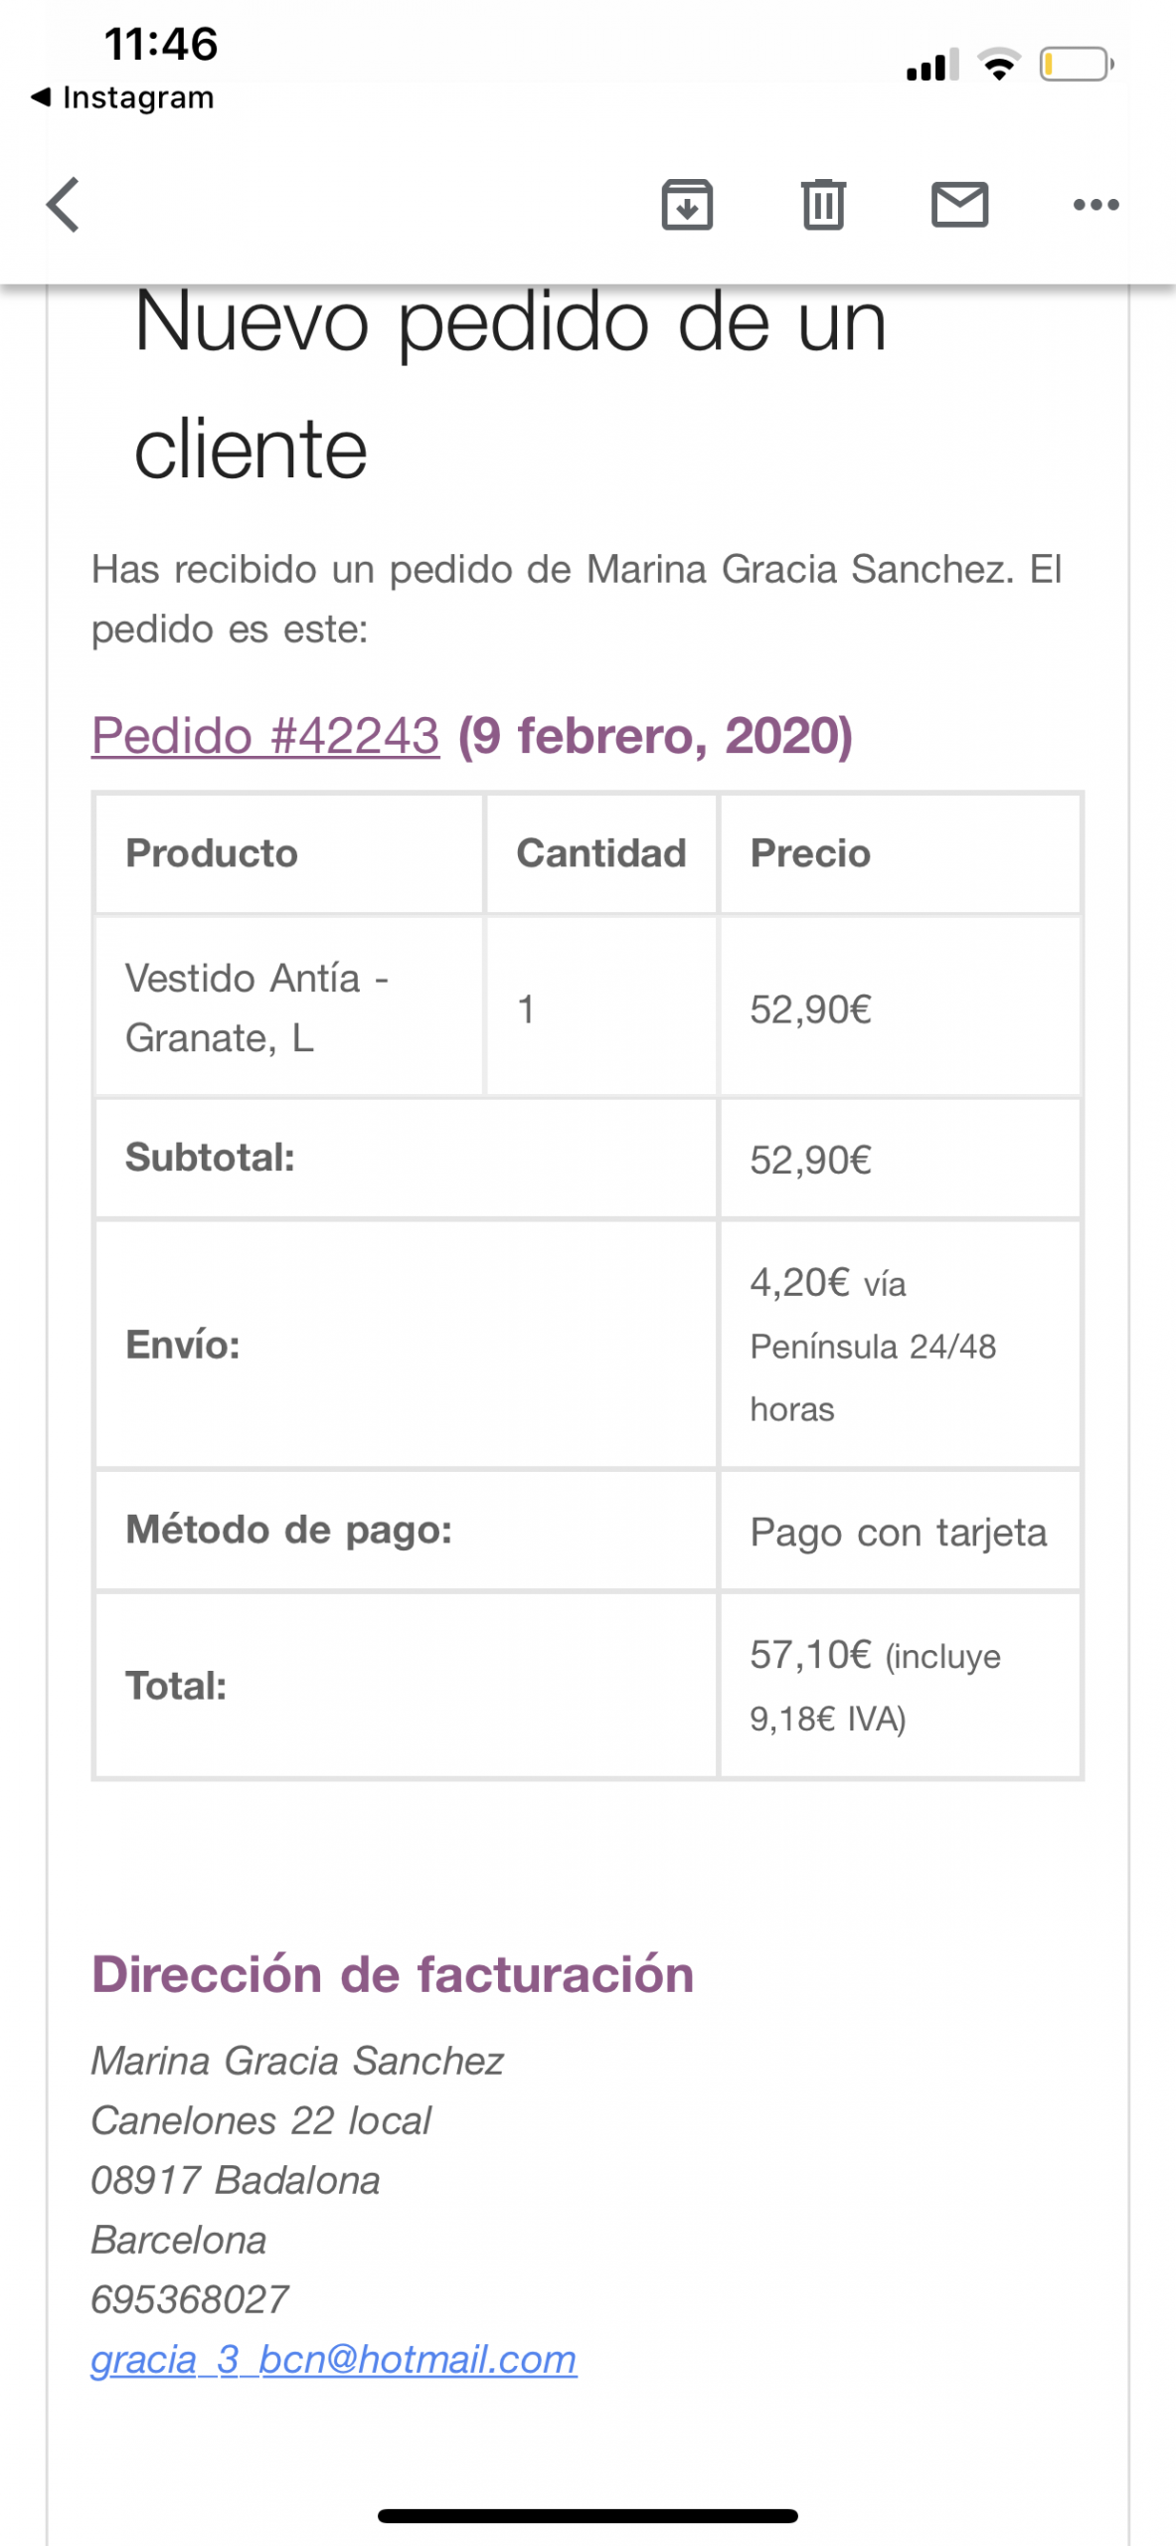This screenshot has height=2546, width=1176.
Task: Tap the gracia_3_bcn@hotmail.com email link
Action: pos(333,2359)
